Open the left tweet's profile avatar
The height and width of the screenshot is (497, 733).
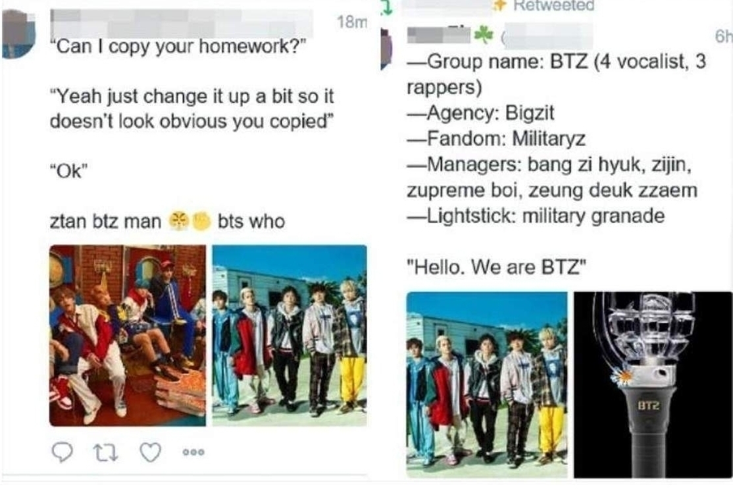[x=18, y=34]
